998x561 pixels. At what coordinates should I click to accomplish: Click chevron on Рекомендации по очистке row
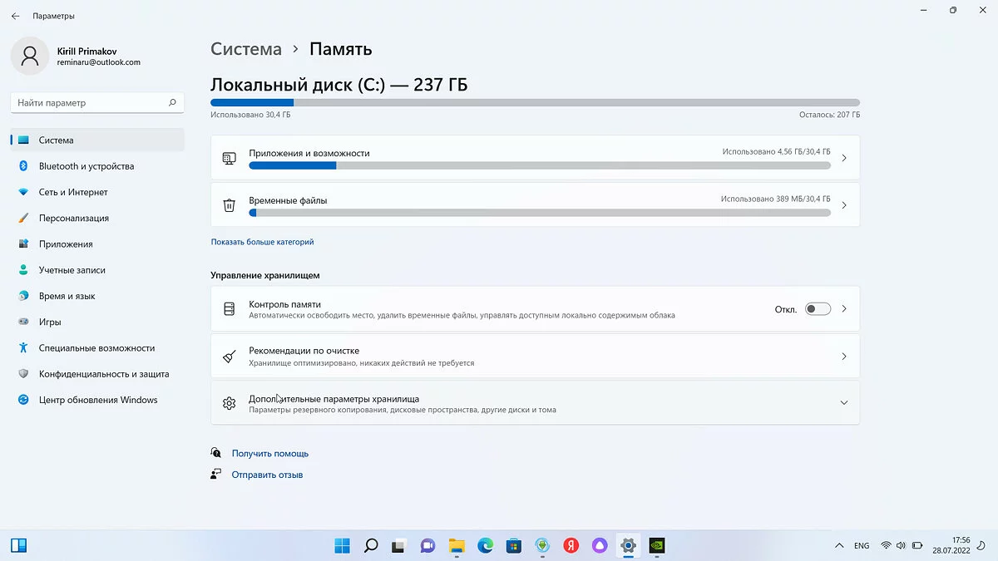click(x=843, y=356)
